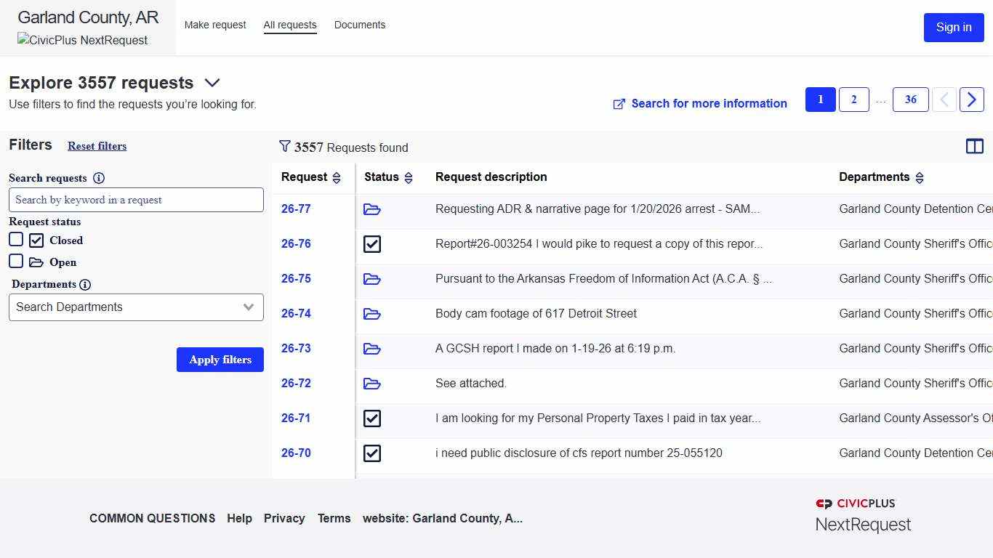Click the external-link icon before Search for more information
This screenshot has width=993, height=558.
(619, 104)
